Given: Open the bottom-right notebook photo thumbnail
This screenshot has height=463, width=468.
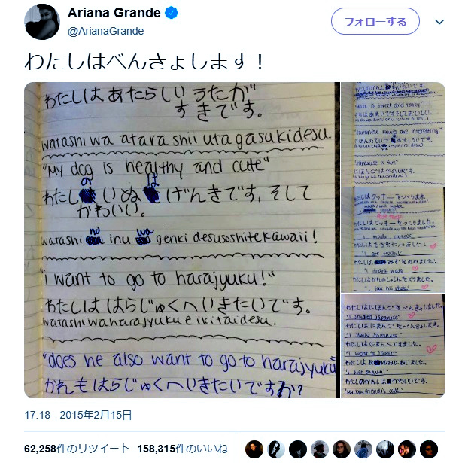Looking at the screenshot, I should pos(393,346).
